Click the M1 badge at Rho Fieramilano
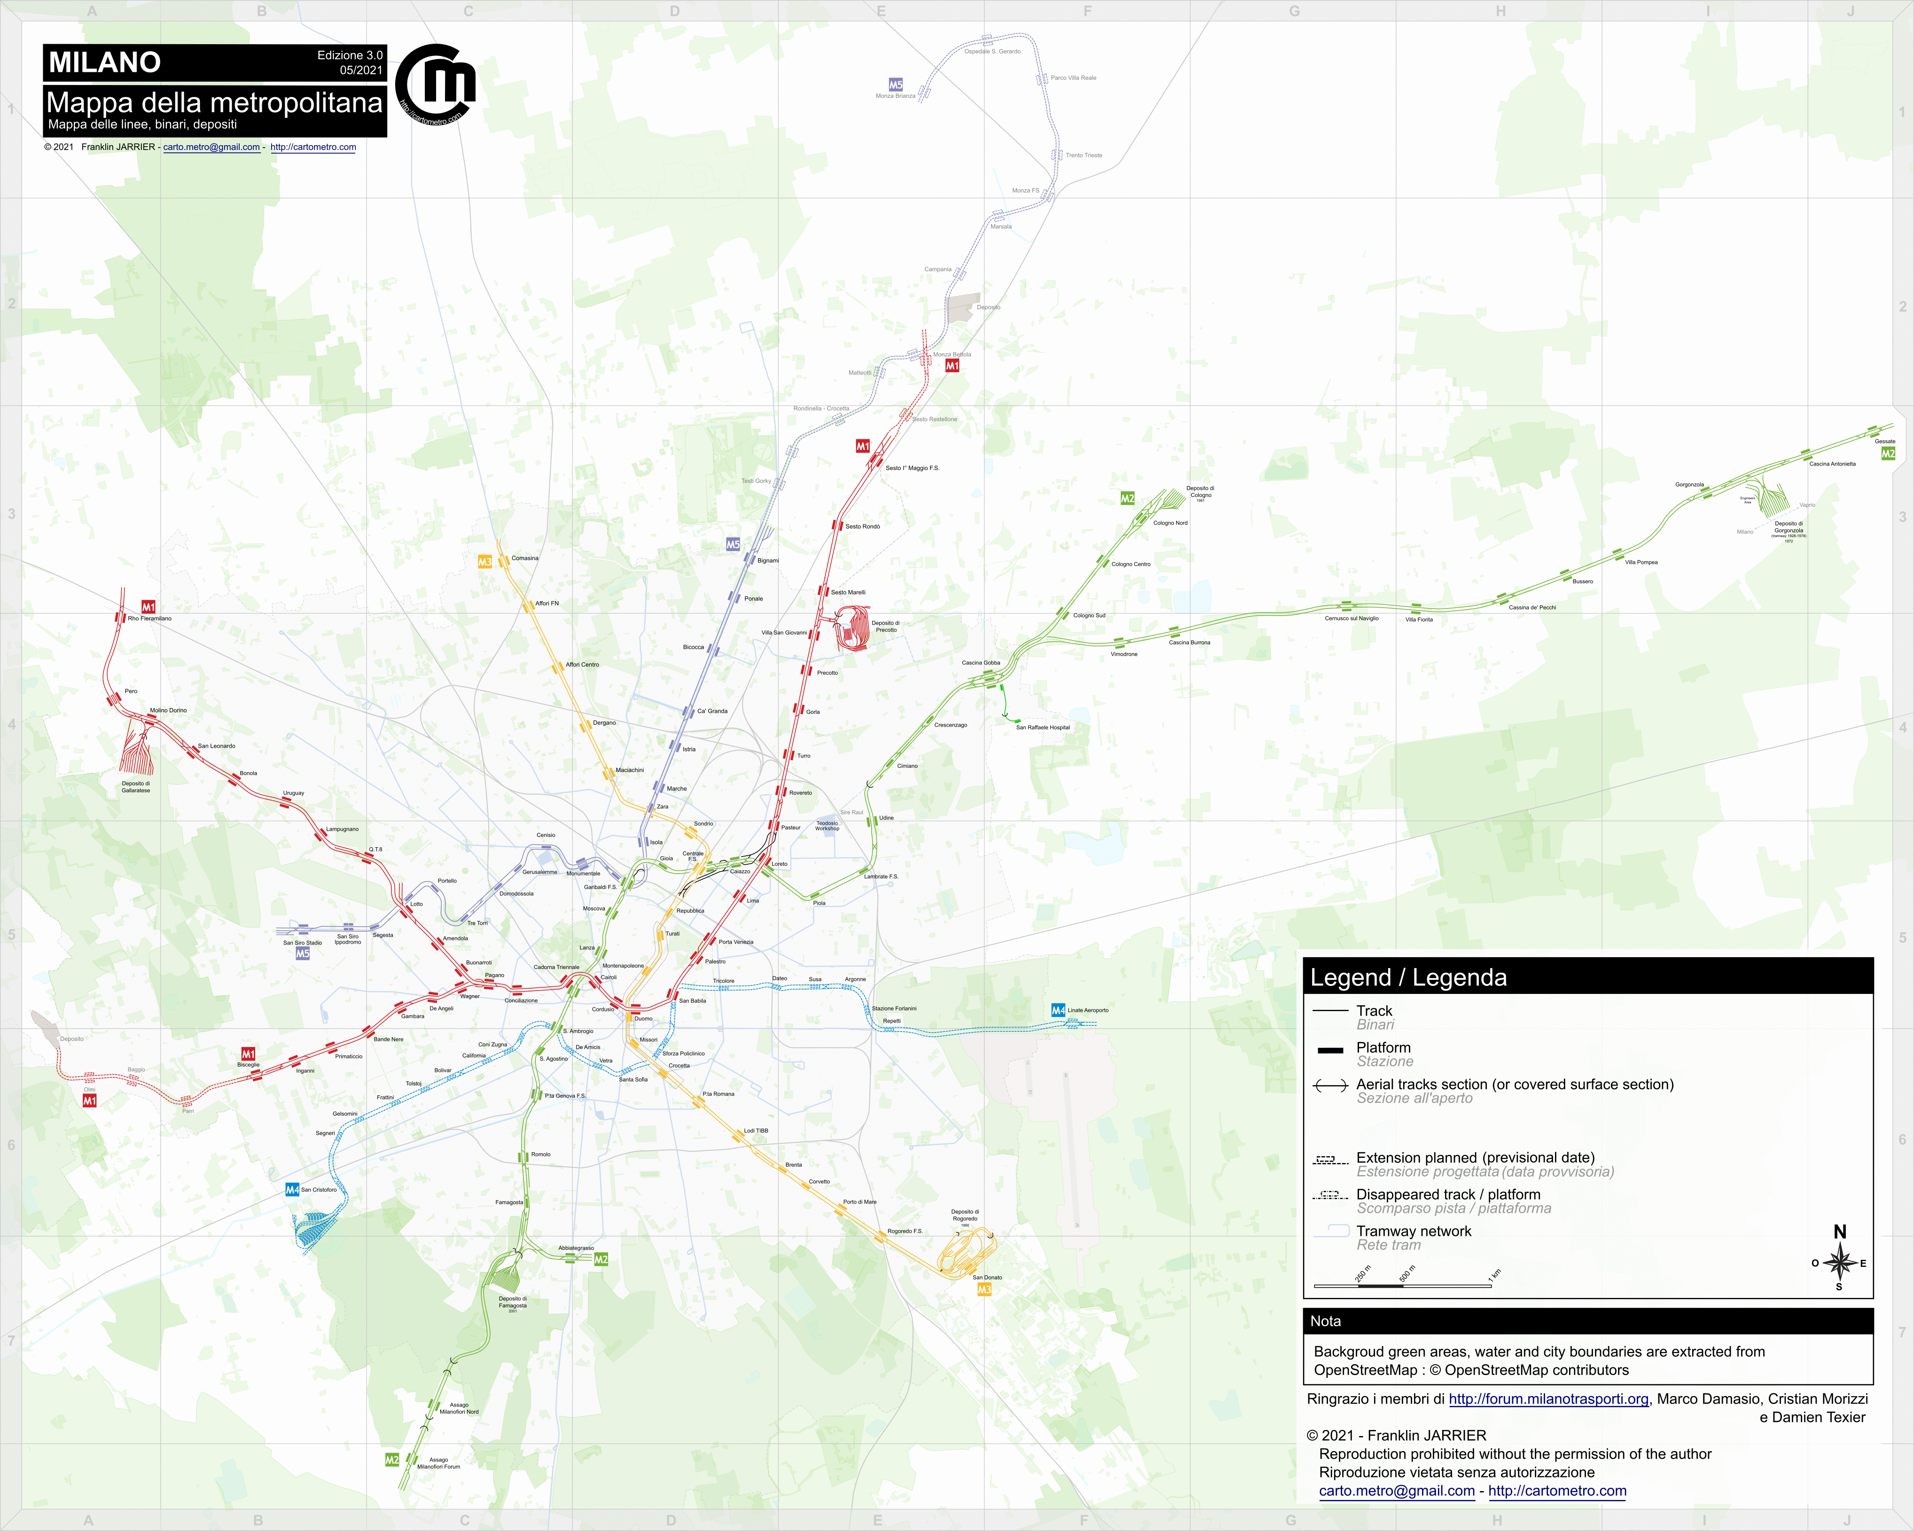This screenshot has height=1531, width=1914. [148, 607]
